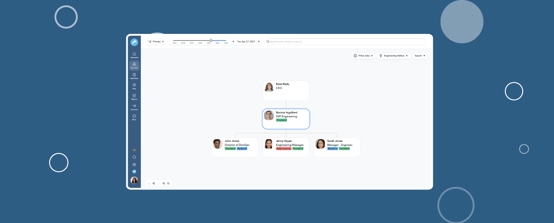Click the zoom in magnifier icon

pyautogui.click(x=164, y=183)
